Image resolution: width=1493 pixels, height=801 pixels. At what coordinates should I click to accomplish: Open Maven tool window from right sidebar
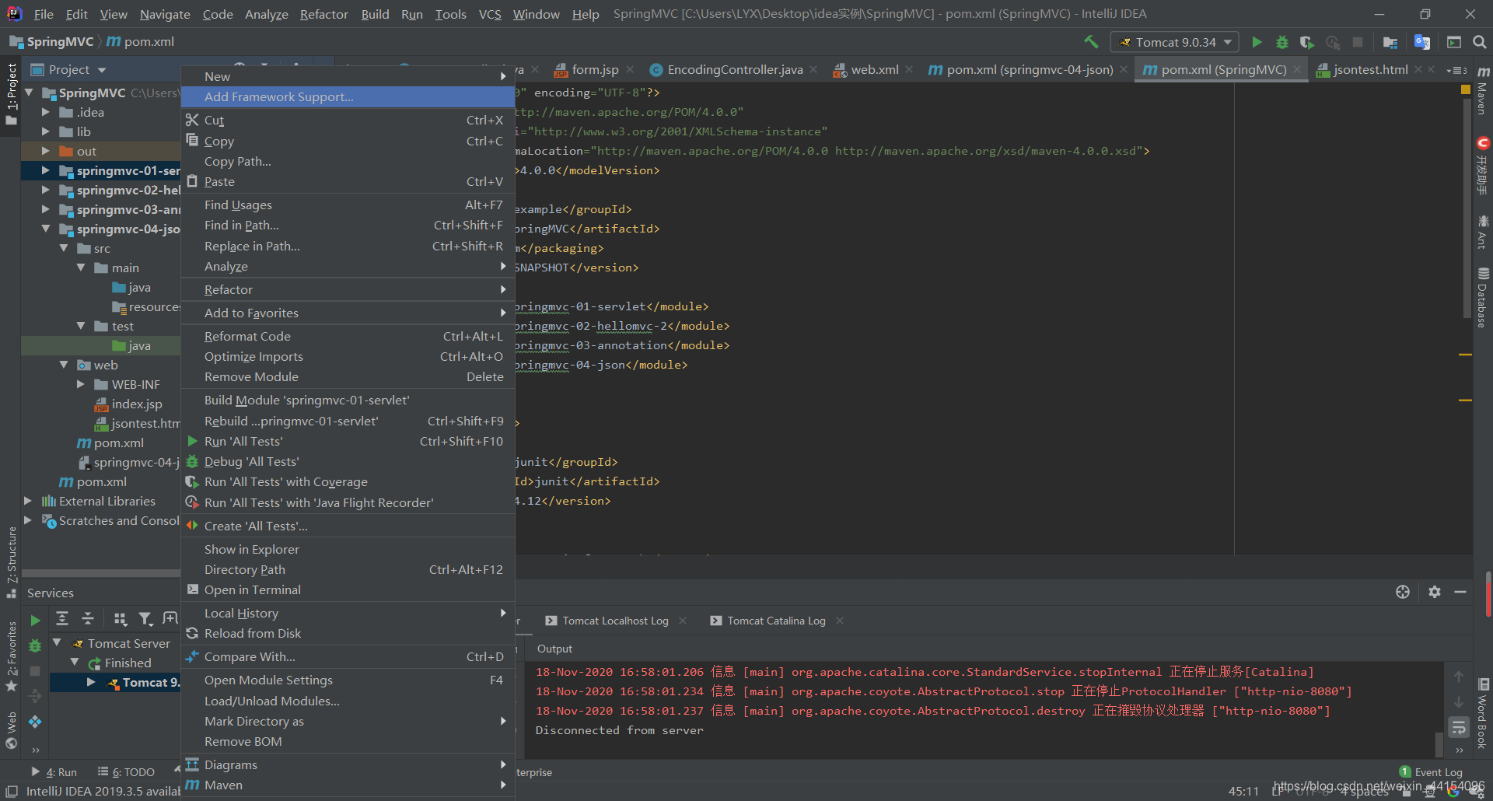coord(1483,90)
